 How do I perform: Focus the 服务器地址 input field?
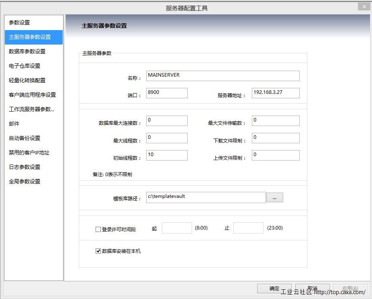click(275, 93)
